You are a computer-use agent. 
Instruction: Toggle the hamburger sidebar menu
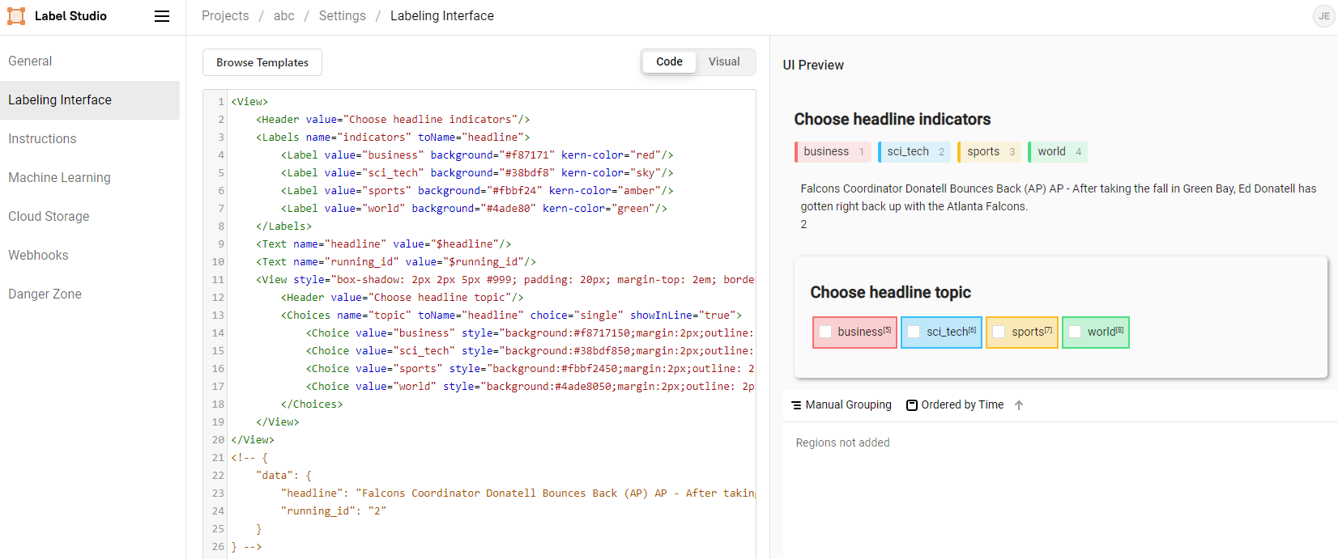pyautogui.click(x=162, y=16)
